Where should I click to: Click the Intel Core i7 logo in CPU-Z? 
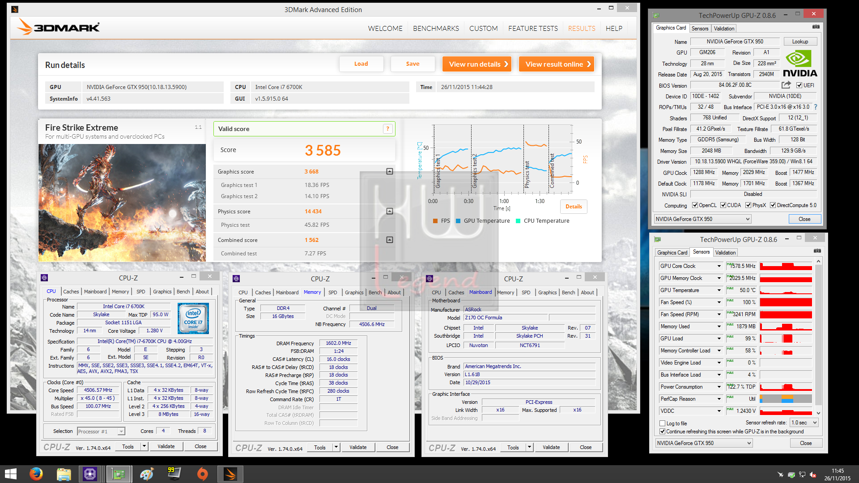pos(193,318)
